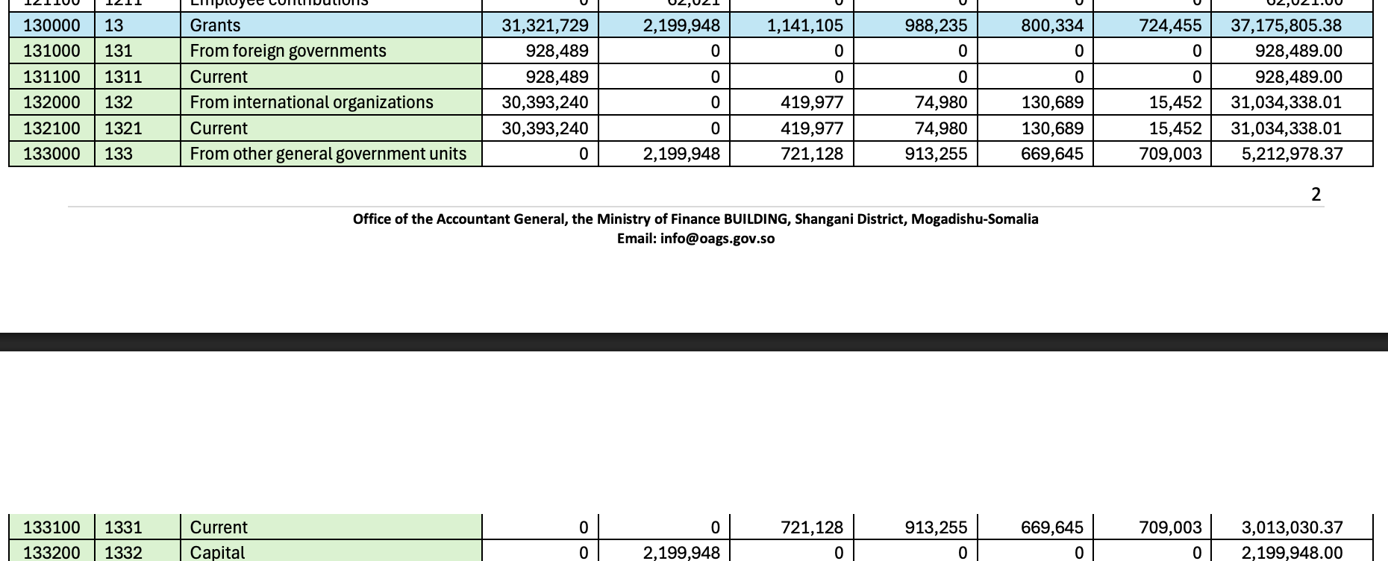Select the Current label in row 133100
The image size is (1388, 561).
point(219,527)
